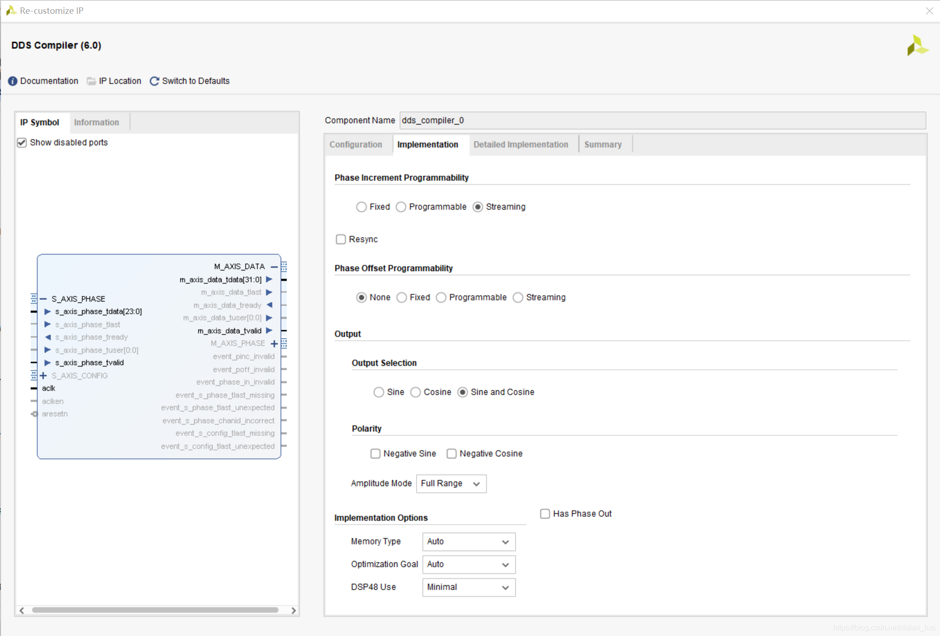Select Programmable phase increment radio button

(x=401, y=207)
